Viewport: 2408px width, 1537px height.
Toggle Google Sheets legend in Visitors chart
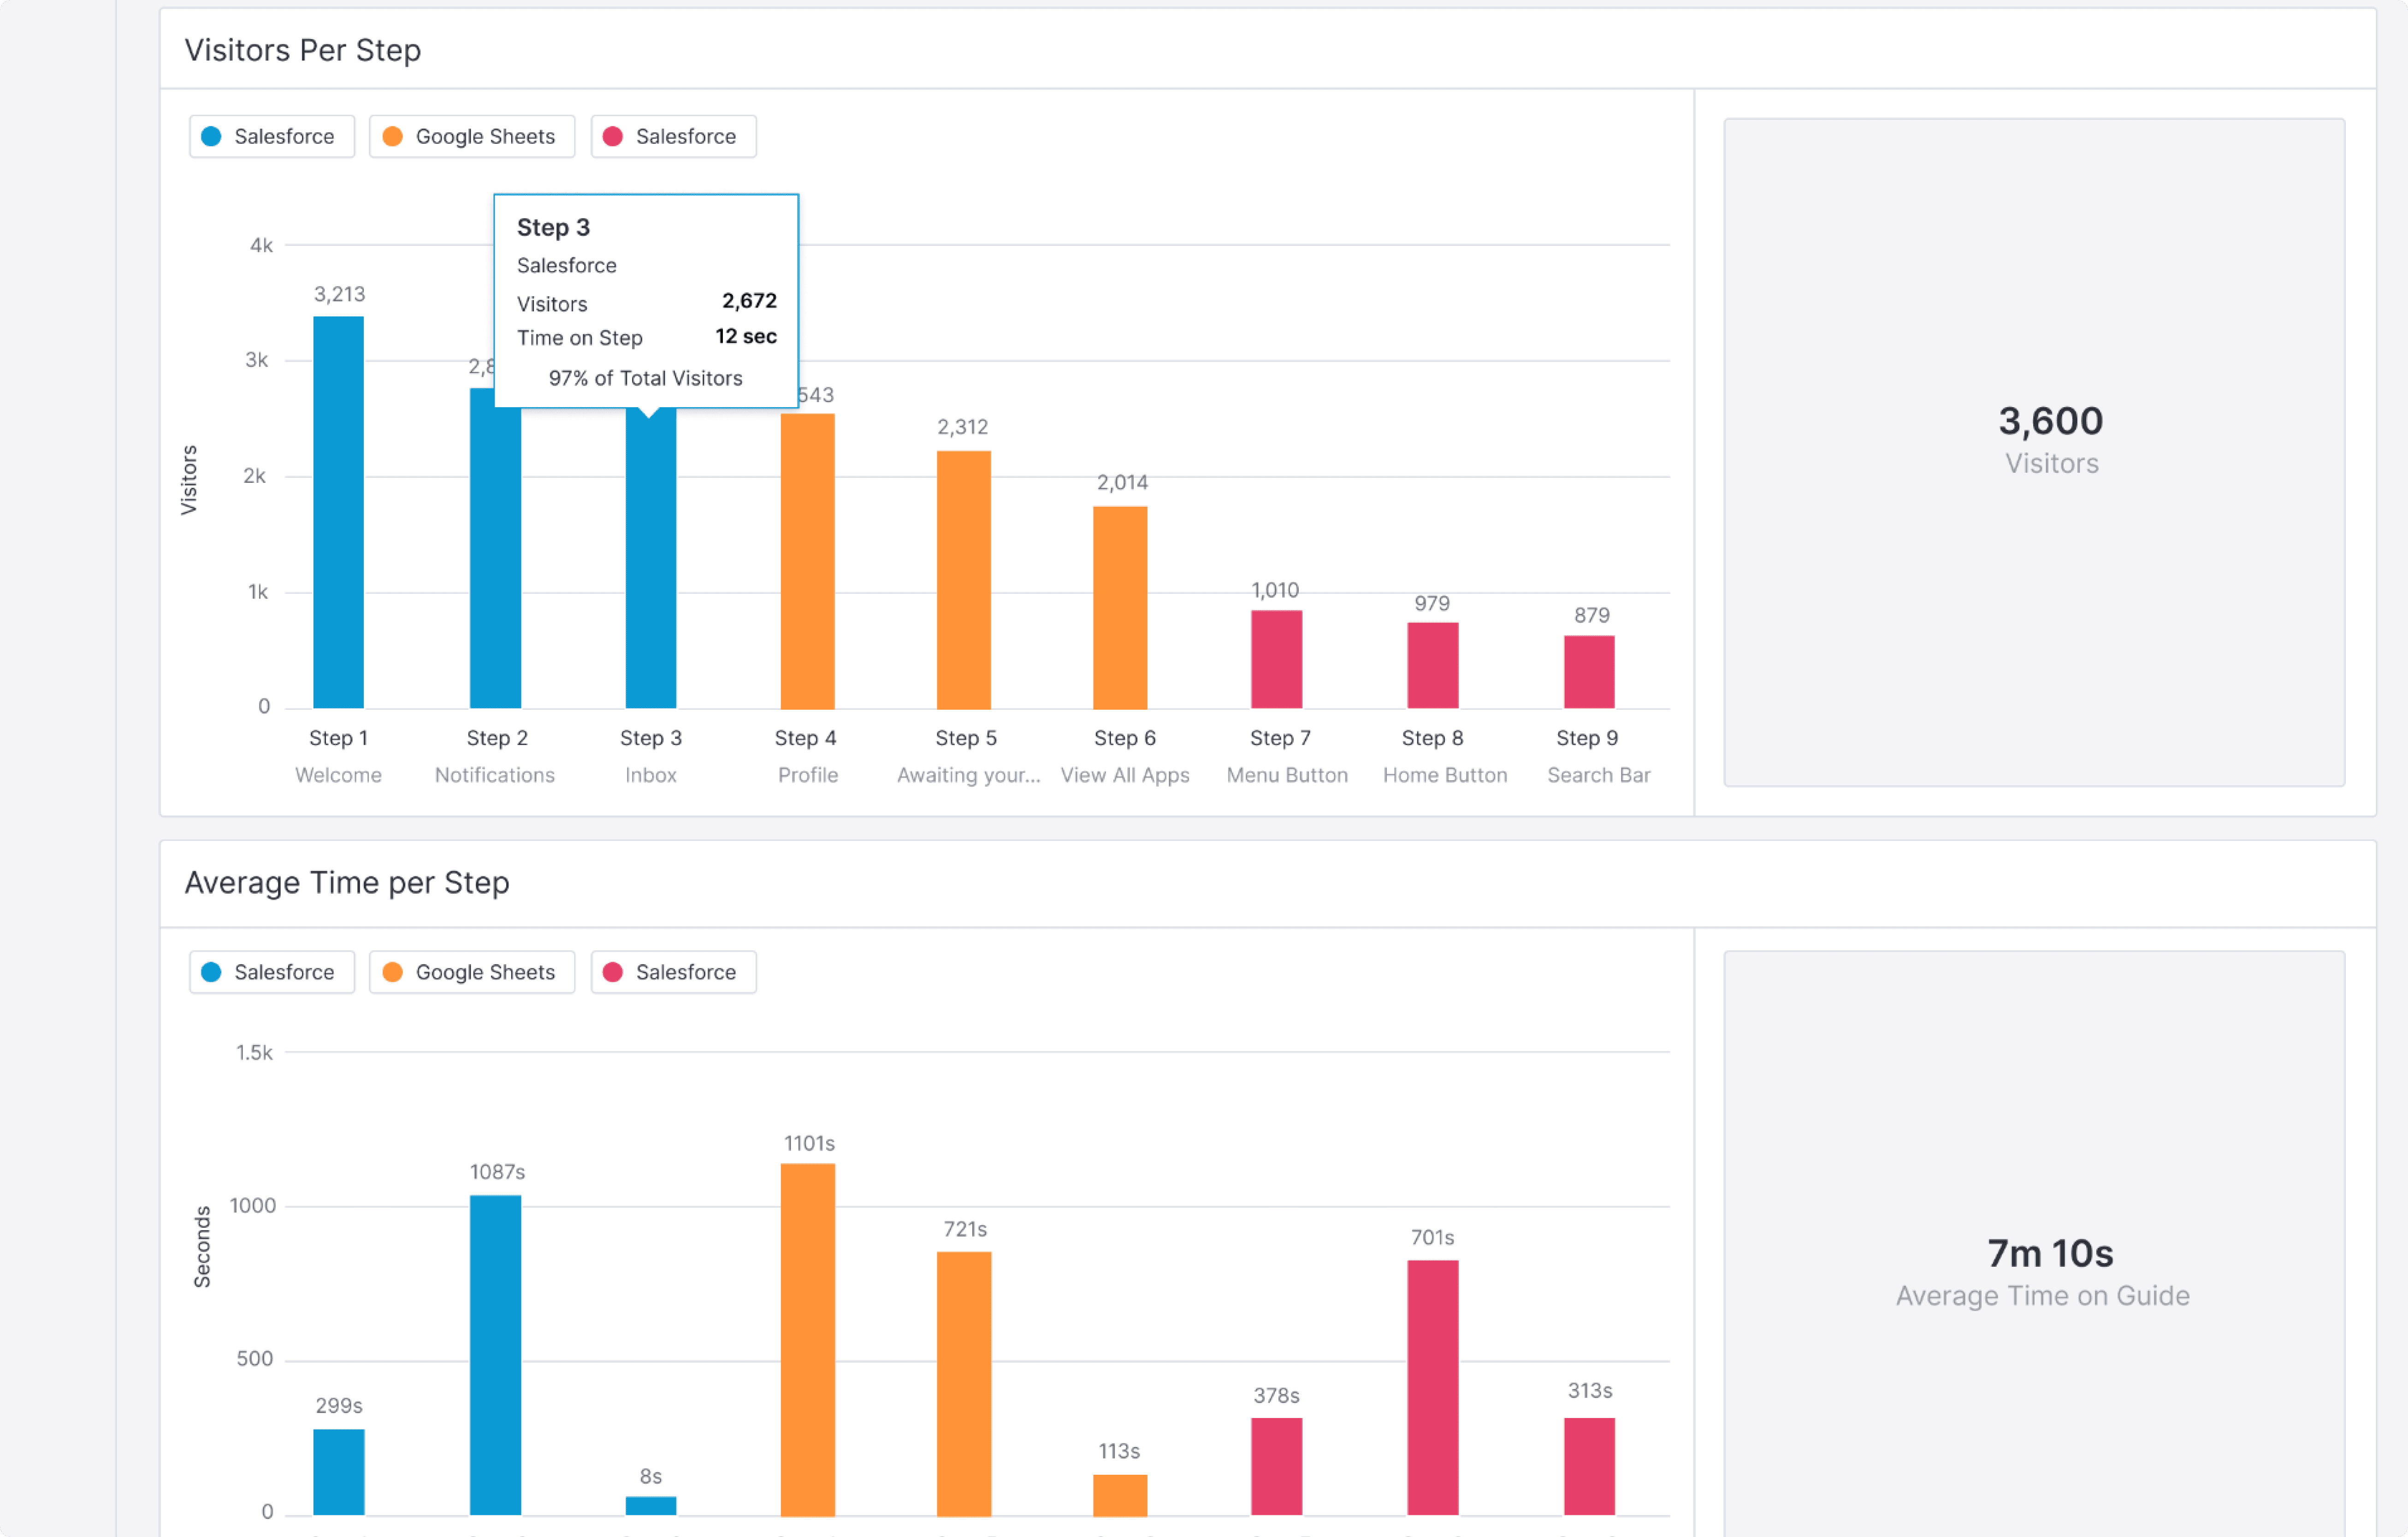pos(471,136)
